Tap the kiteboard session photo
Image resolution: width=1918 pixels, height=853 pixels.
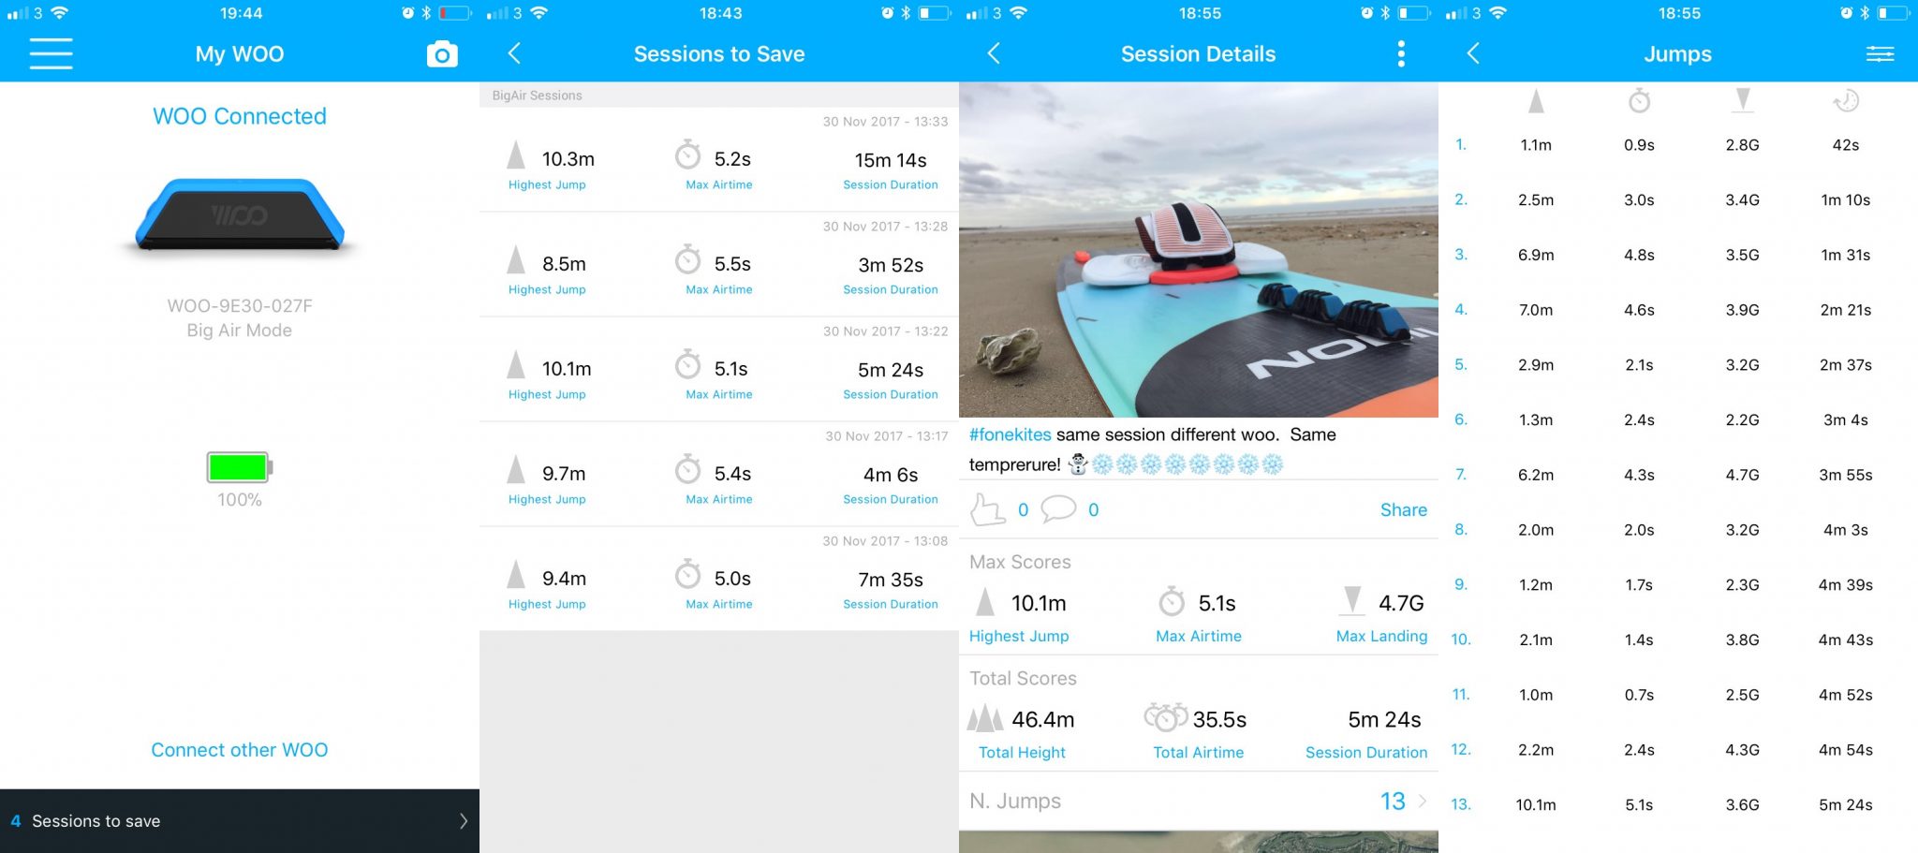[x=1199, y=250]
